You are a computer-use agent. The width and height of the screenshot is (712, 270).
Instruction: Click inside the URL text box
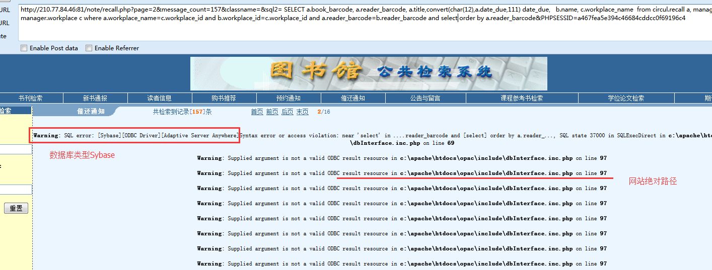(x=365, y=23)
